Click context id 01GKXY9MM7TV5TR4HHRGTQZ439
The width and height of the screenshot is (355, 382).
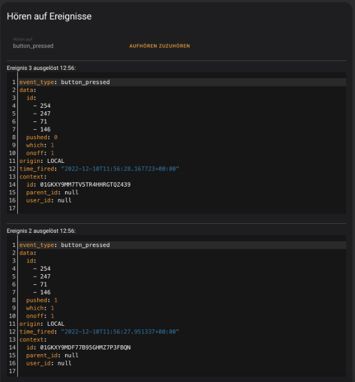point(82,184)
